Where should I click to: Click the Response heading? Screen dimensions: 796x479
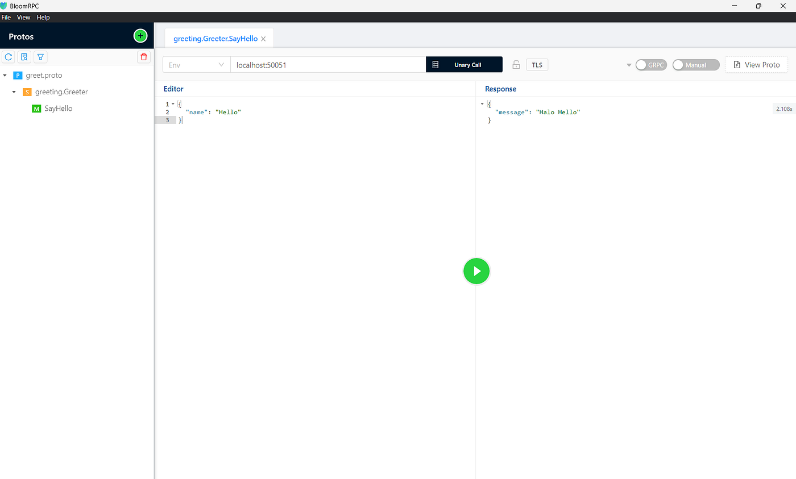pos(500,89)
